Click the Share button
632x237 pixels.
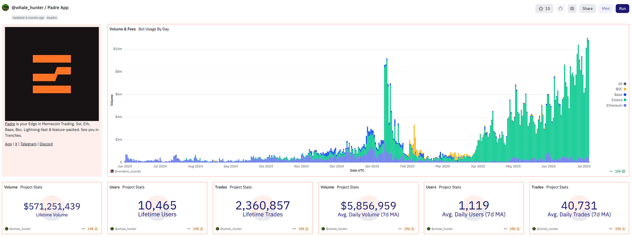587,9
